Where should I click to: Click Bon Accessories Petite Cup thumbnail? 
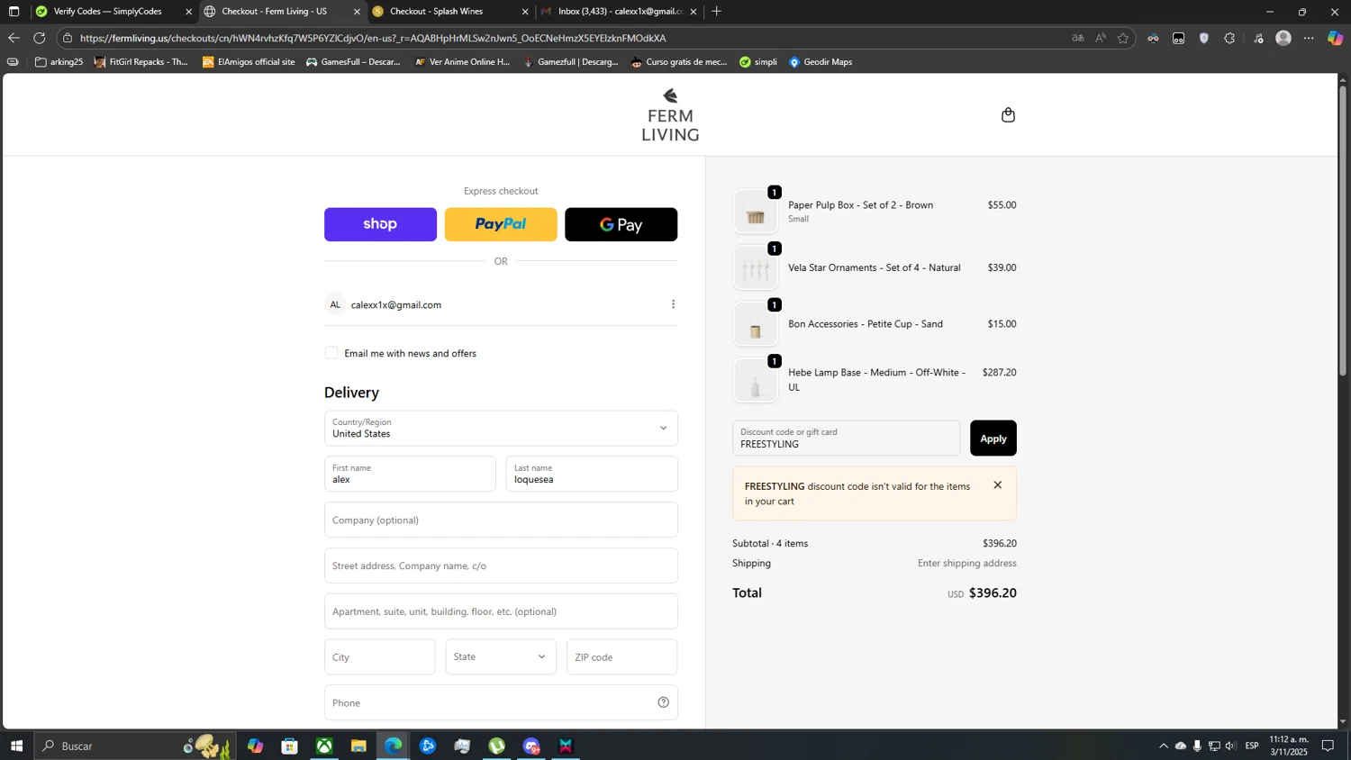click(x=756, y=324)
